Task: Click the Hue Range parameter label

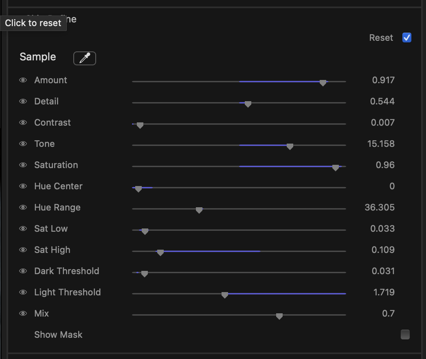Action: (x=57, y=207)
